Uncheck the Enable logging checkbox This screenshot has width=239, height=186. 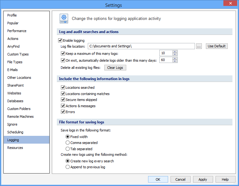[x=60, y=40]
